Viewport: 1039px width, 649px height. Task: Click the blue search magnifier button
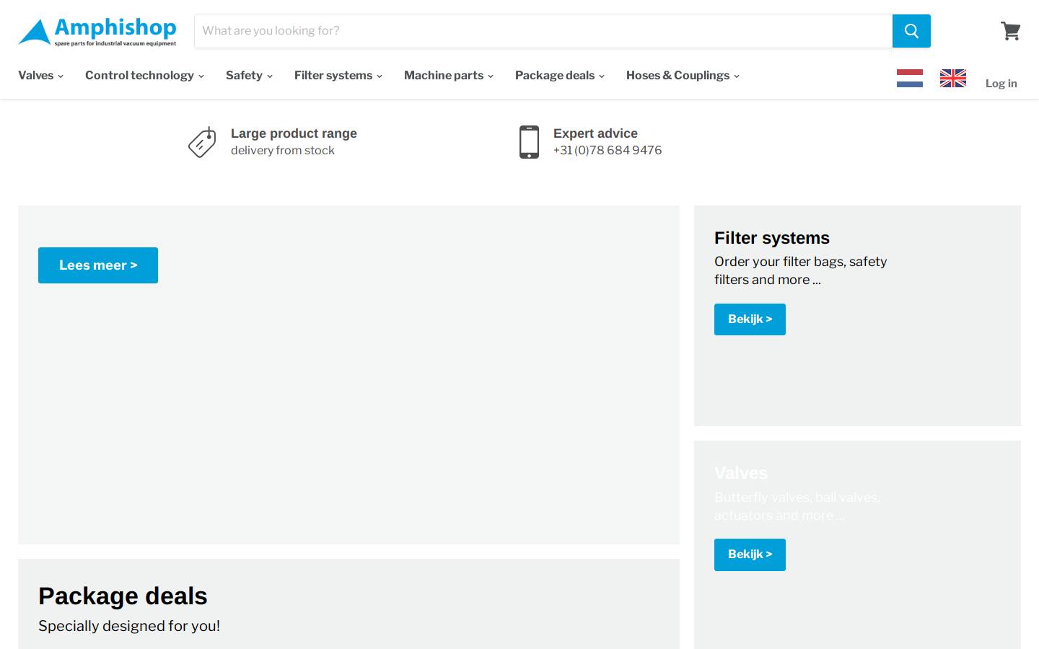(x=911, y=31)
